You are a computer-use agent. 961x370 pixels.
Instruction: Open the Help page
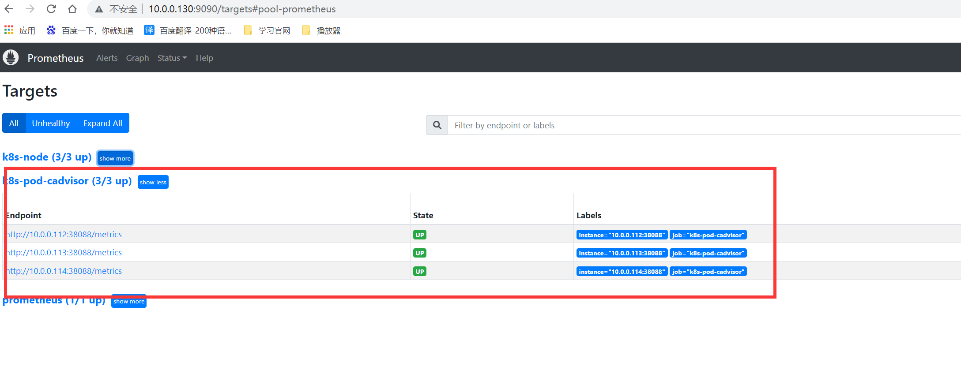204,58
